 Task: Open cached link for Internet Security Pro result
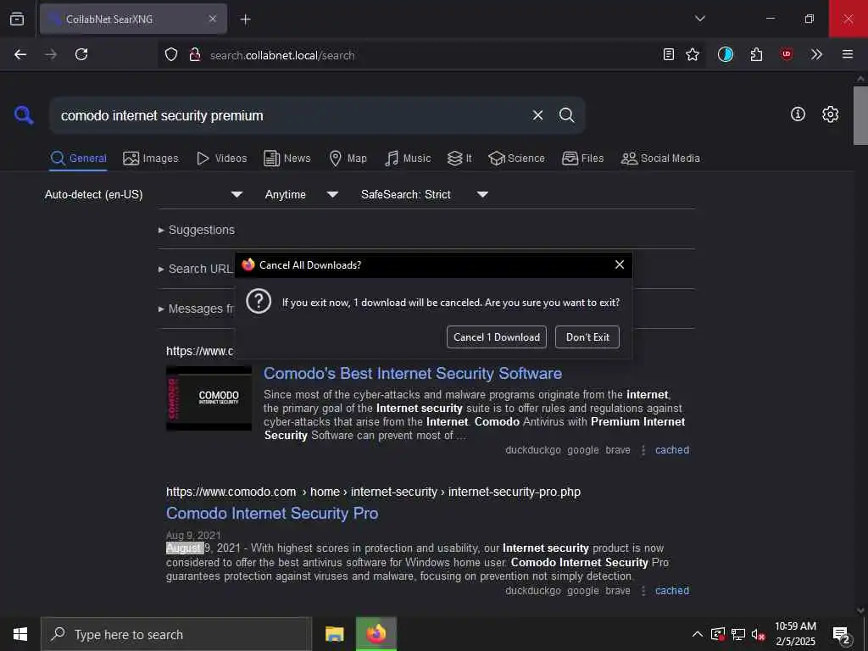[x=672, y=591]
